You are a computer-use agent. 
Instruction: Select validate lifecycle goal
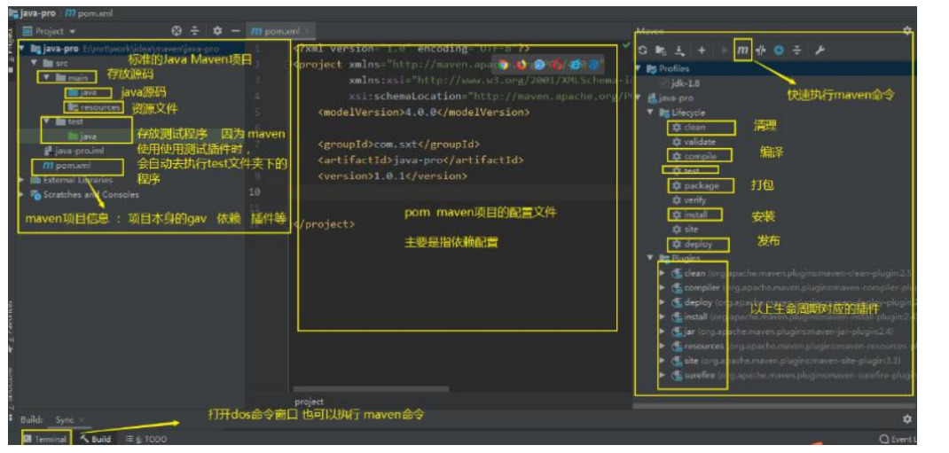click(x=694, y=142)
